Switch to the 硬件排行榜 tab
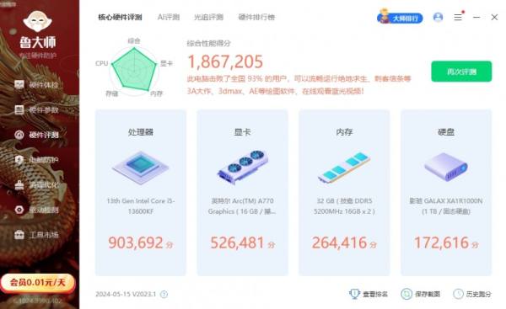The height and width of the screenshot is (309, 506). (256, 17)
